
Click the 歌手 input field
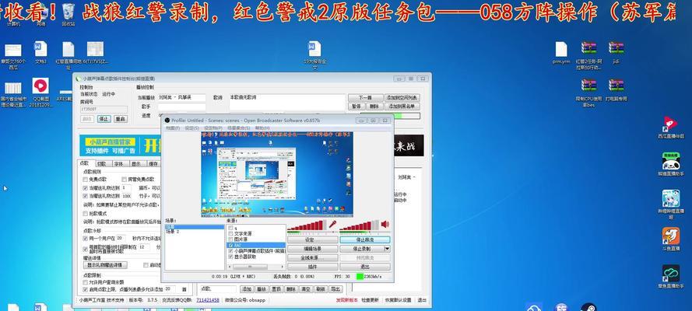[x=182, y=107]
